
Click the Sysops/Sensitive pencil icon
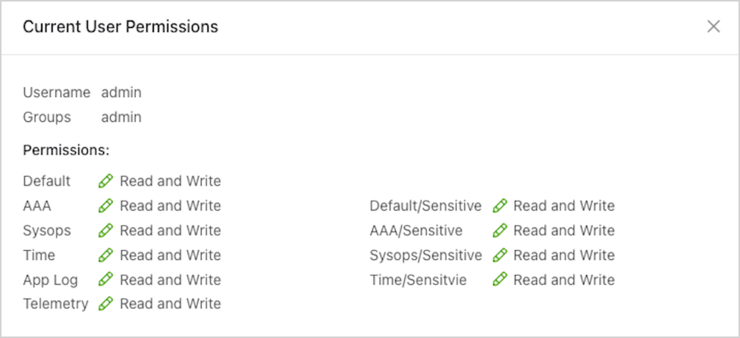pyautogui.click(x=500, y=255)
